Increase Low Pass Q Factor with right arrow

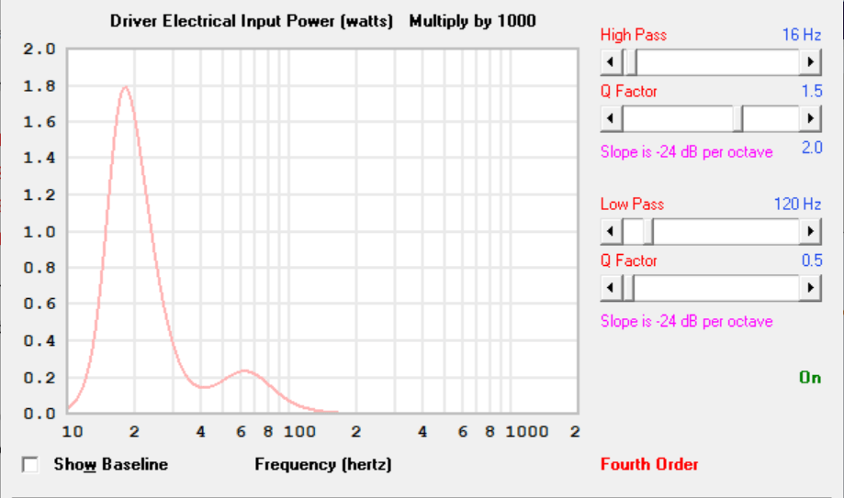click(810, 288)
